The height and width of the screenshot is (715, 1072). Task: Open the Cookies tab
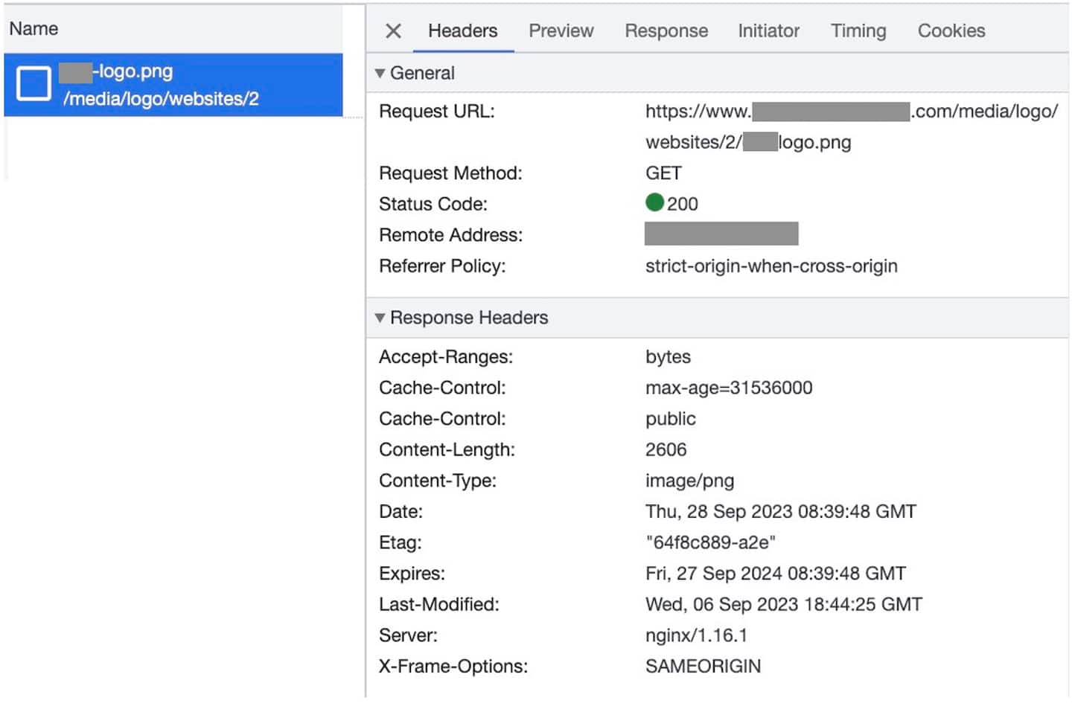pos(951,31)
